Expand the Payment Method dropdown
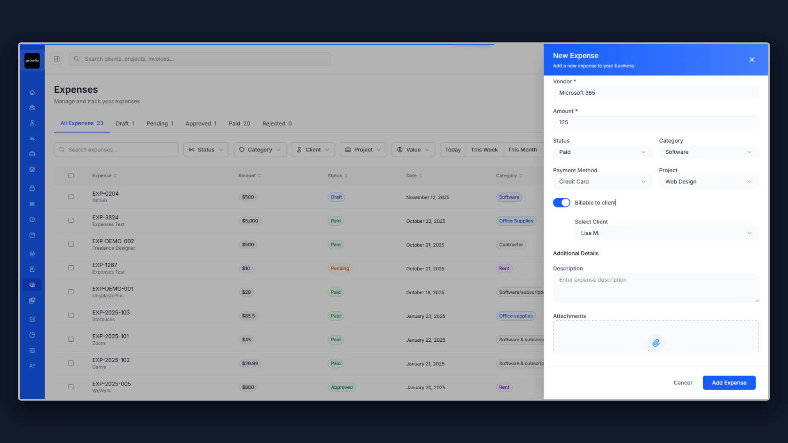The width and height of the screenshot is (788, 443). click(x=602, y=181)
